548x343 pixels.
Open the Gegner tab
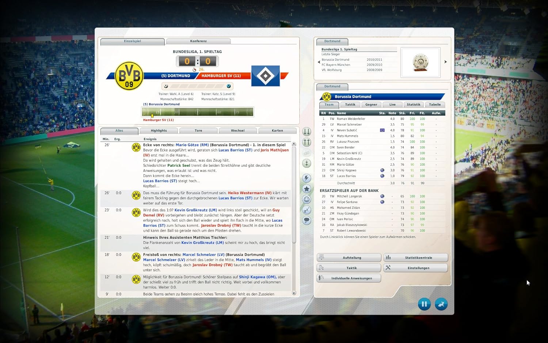click(x=371, y=105)
